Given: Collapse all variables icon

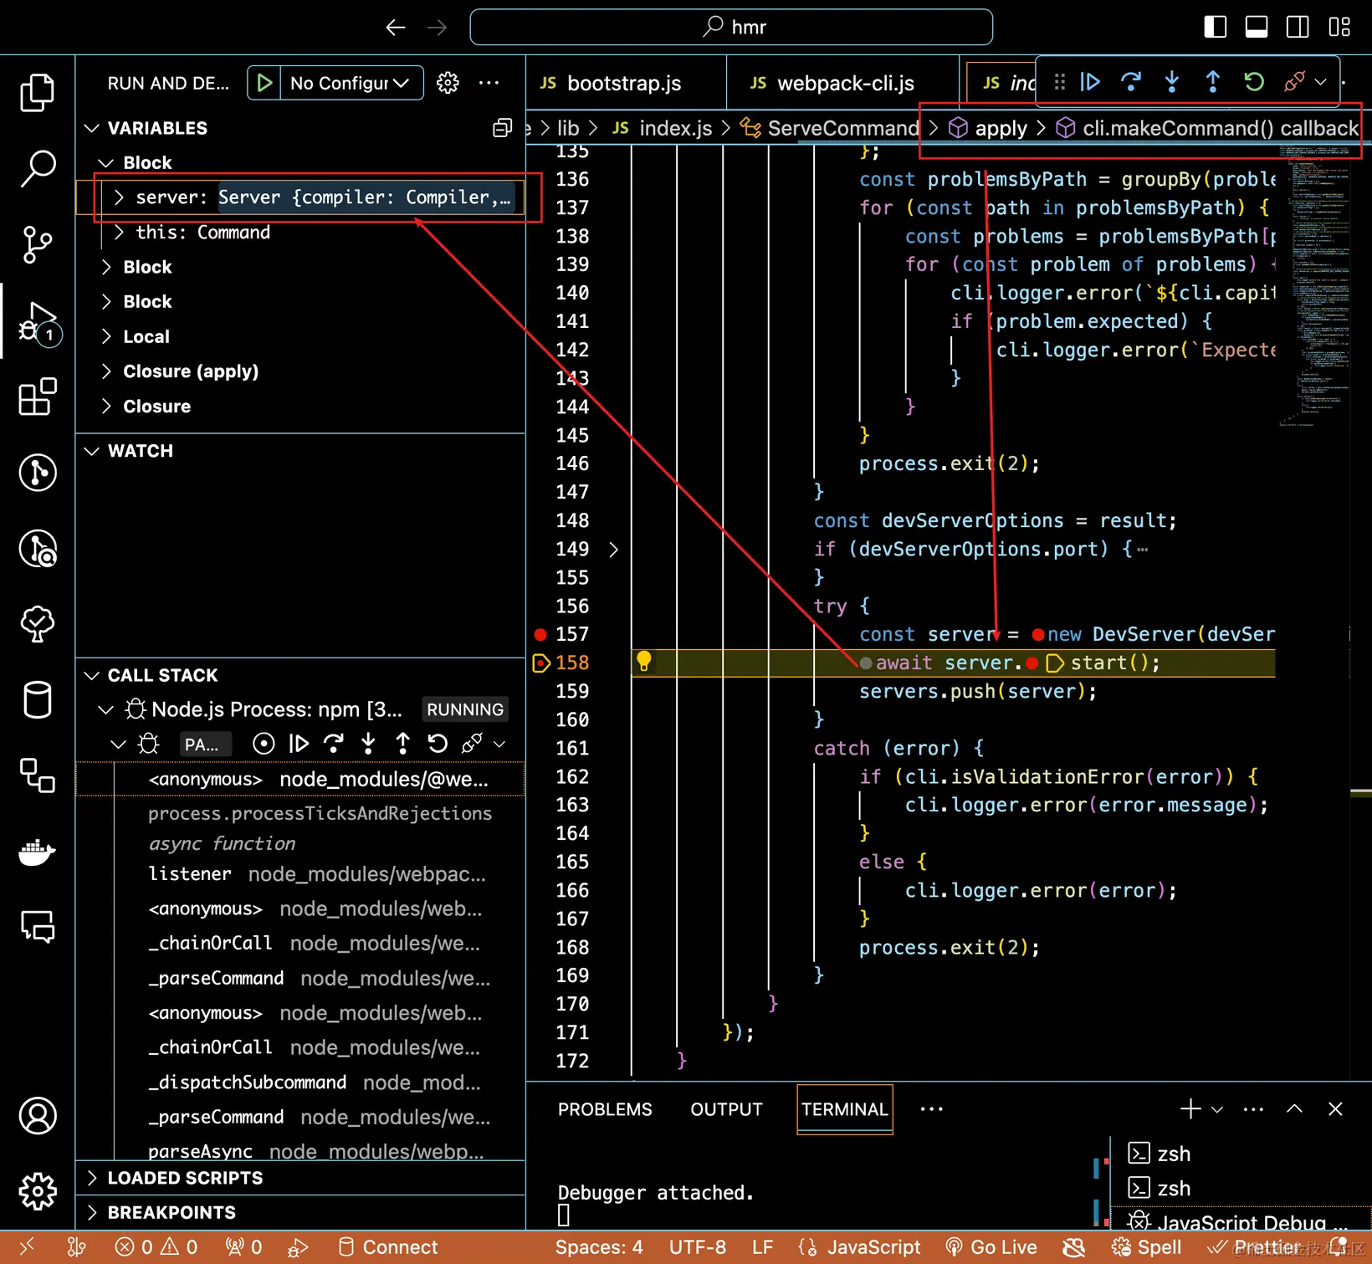Looking at the screenshot, I should [x=502, y=128].
